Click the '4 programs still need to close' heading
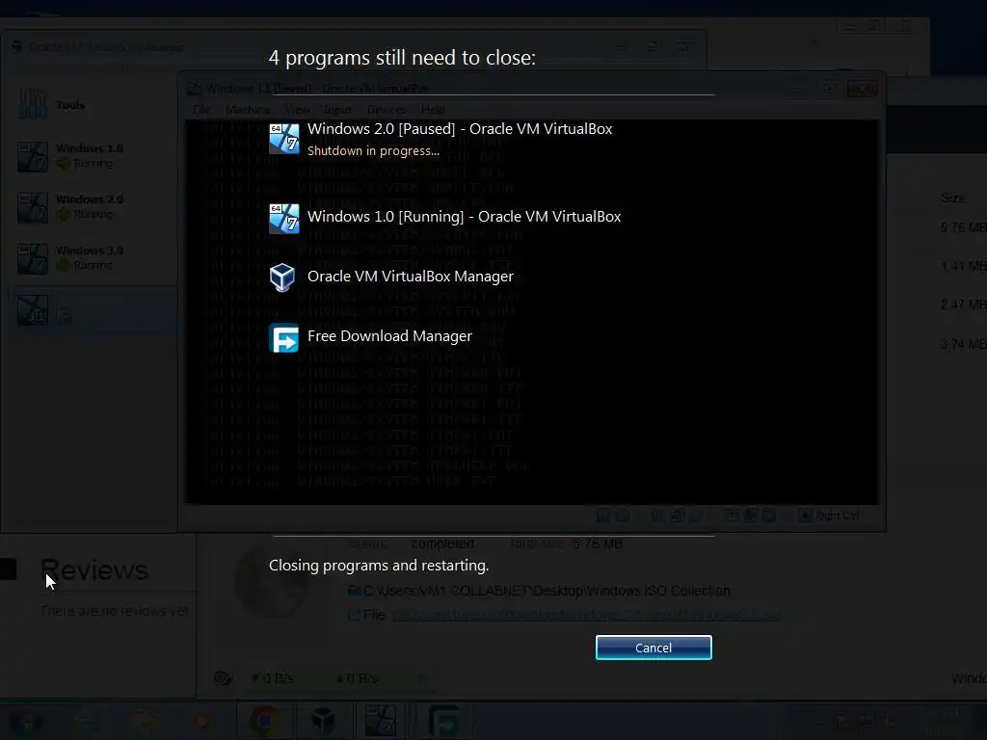 pos(402,58)
